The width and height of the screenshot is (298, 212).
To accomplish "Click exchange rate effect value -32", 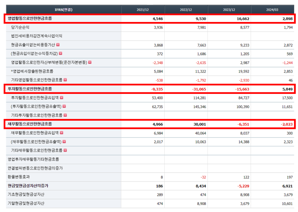I will (203, 177).
